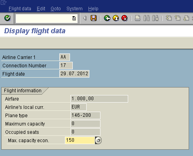Click the 'Airline Carrier 1' label
This screenshot has width=193, height=156.
(19, 57)
